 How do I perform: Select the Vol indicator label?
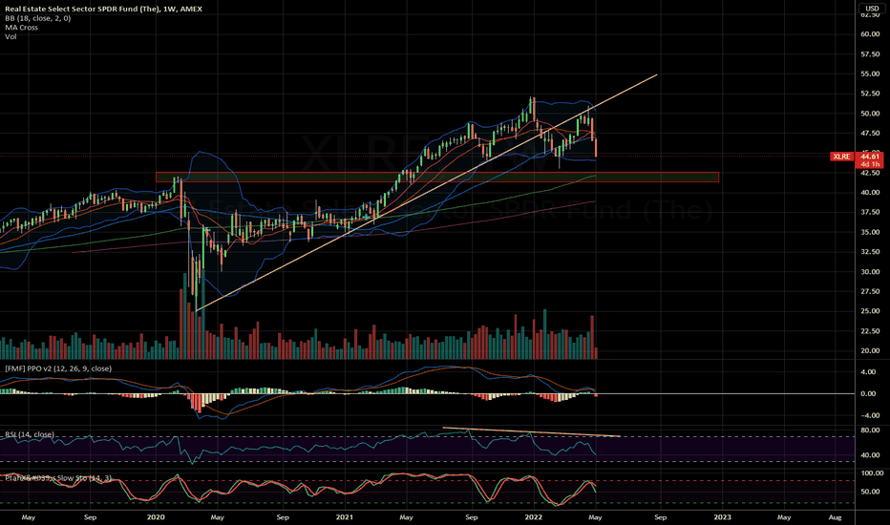tap(11, 36)
